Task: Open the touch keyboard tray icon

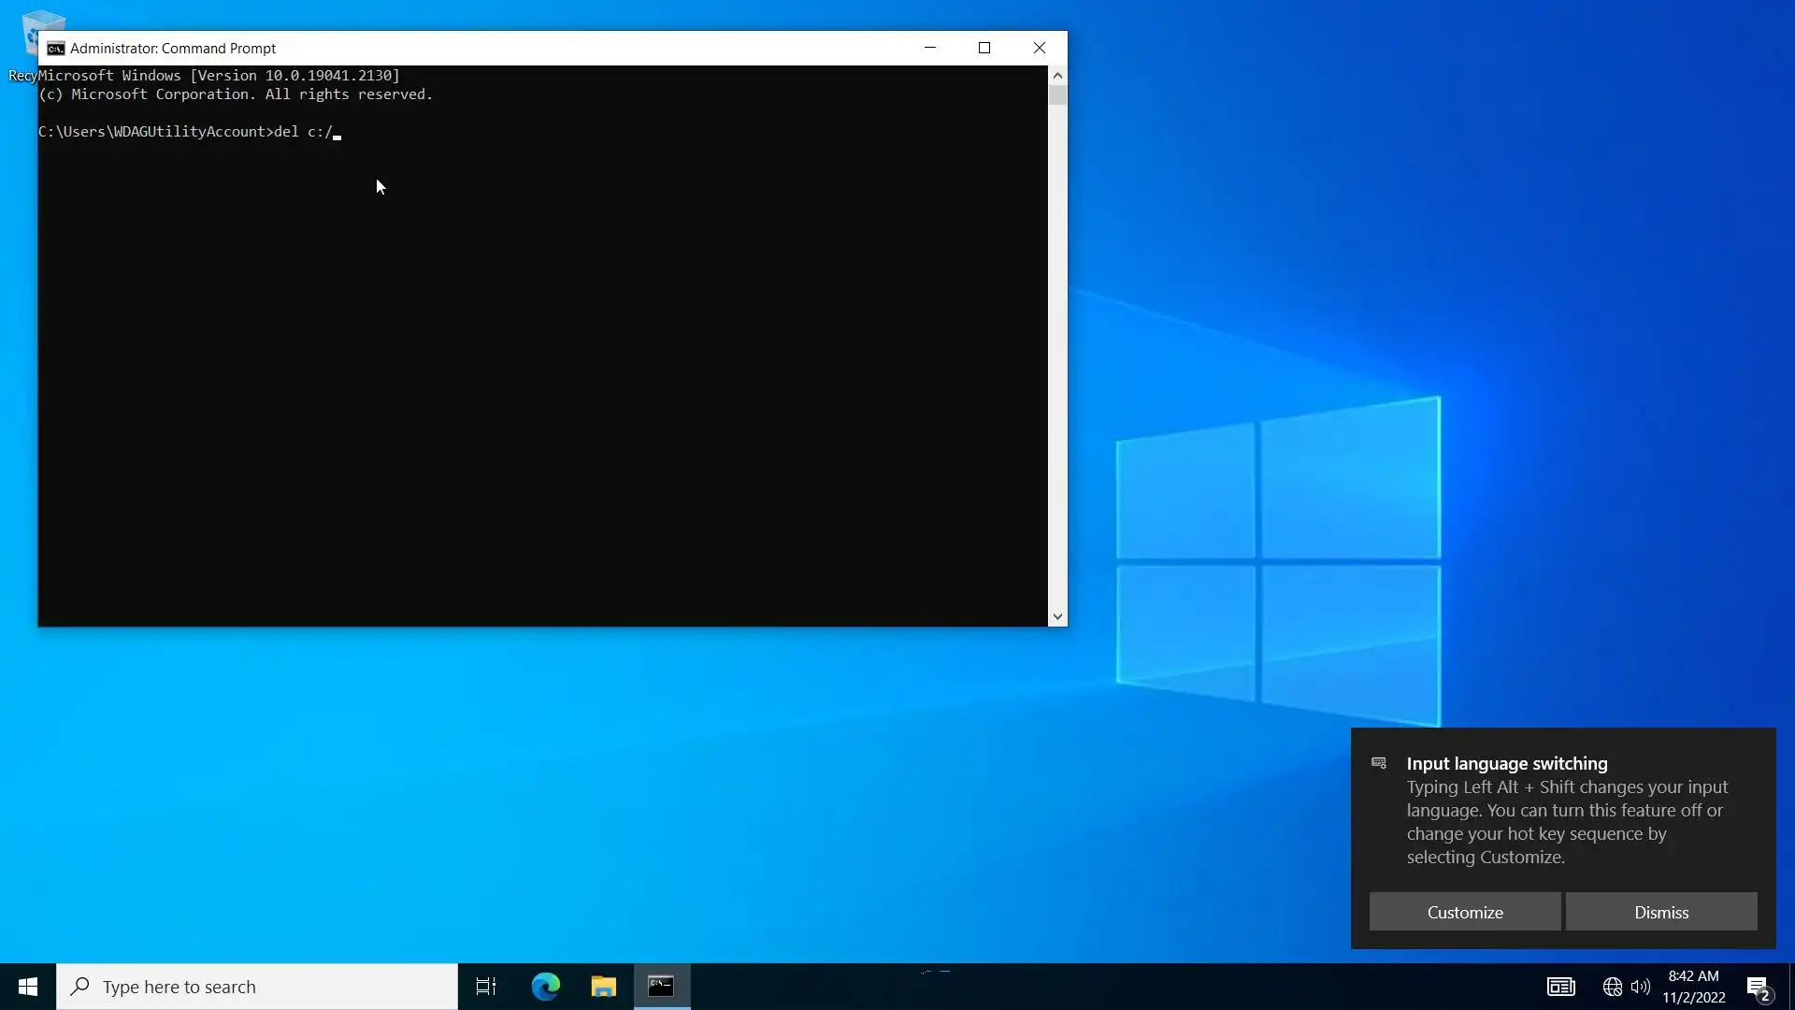Action: 1560,987
